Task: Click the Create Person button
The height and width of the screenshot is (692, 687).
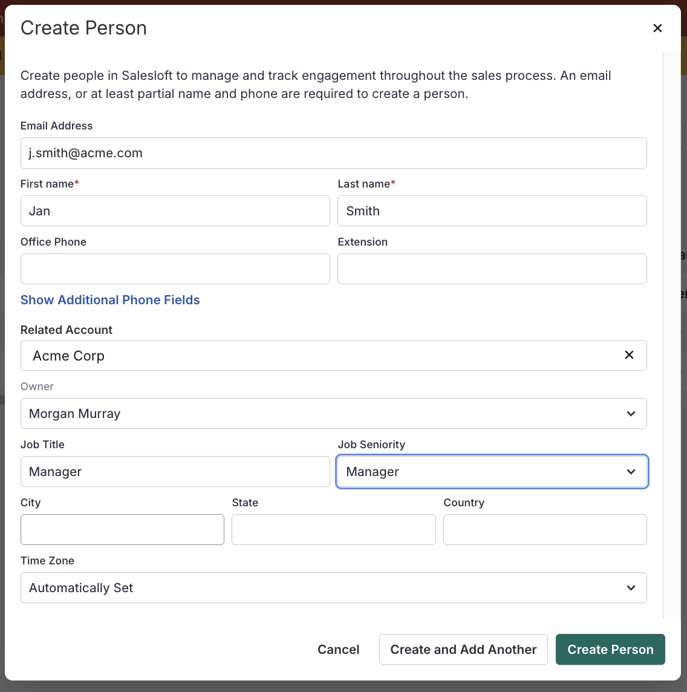Action: coord(610,649)
